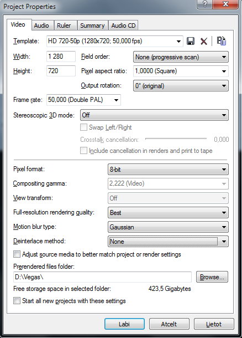Screen dimensions: 242x338
Task: Close the Project Properties dialog
Action: [x=225, y=4]
